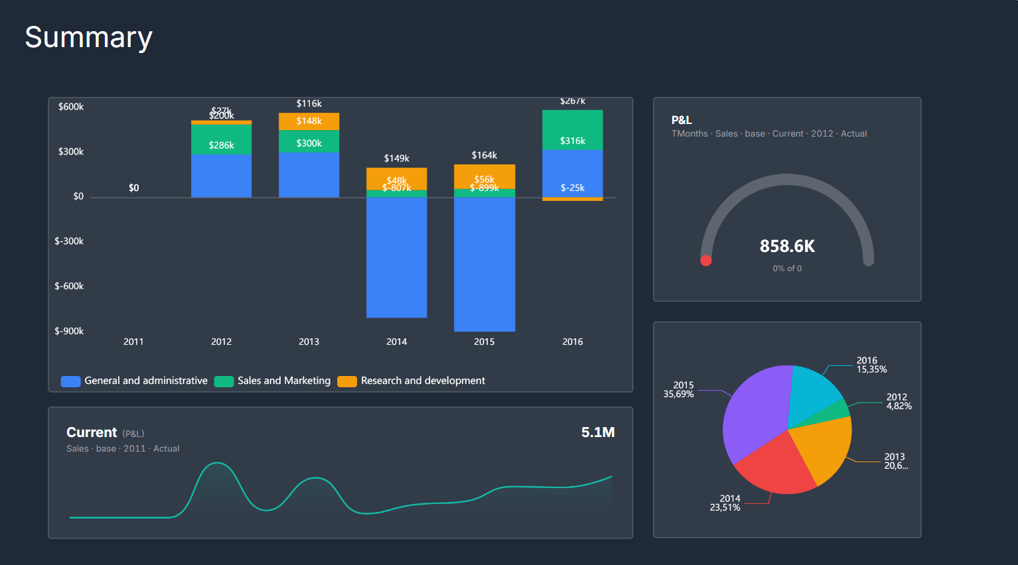Click the $-300k y-axis label

(69, 241)
